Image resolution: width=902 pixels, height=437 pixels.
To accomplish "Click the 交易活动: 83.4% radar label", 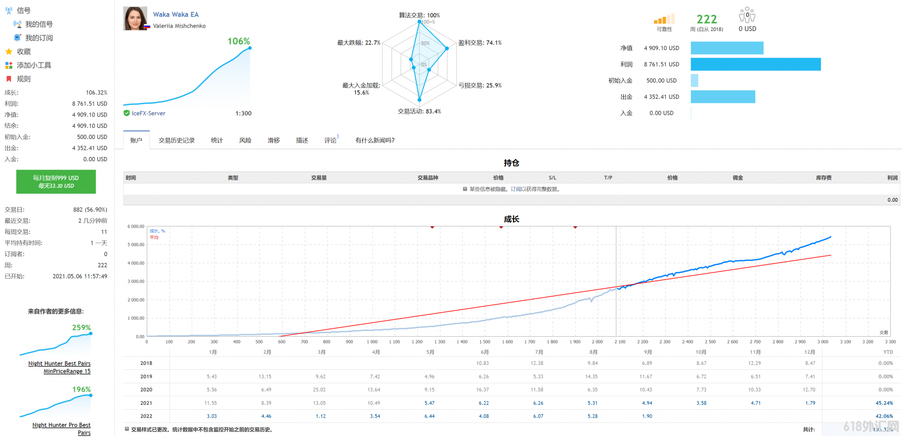I will pos(419,111).
